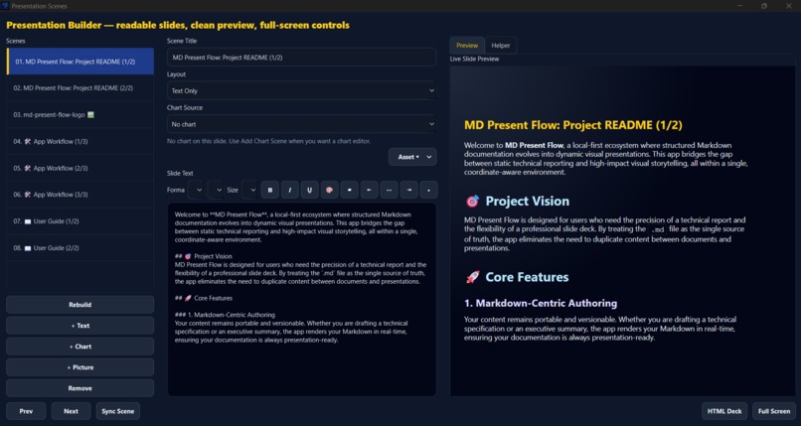Click the '1. Markdown-Centric Authoring' preview heading

(541, 304)
